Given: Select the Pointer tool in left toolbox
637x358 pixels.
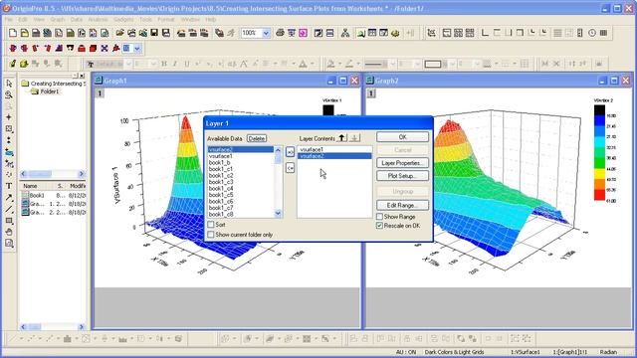Looking at the screenshot, I should coord(9,84).
